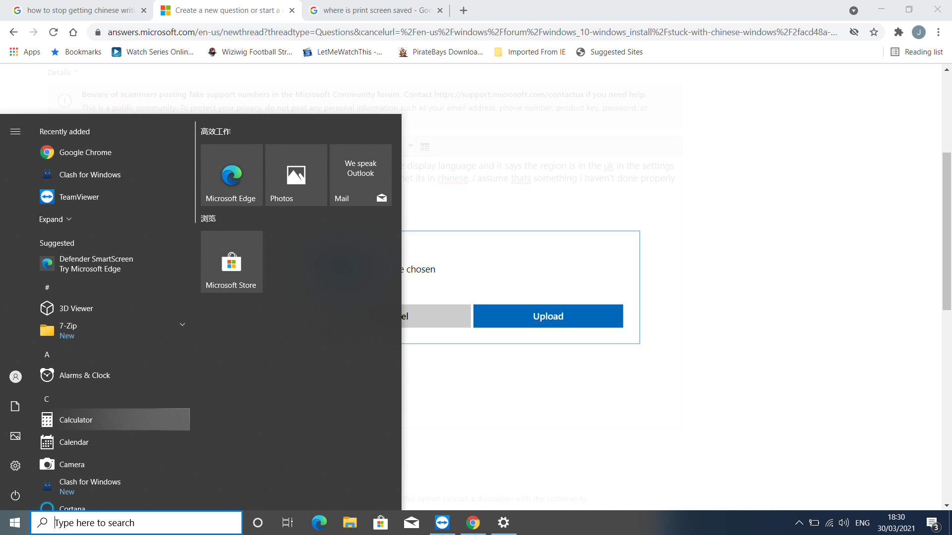952x535 pixels.
Task: Expand the 7-Zip folder
Action: (182, 325)
